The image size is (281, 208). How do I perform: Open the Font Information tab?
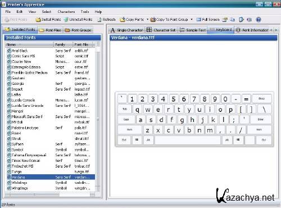click(252, 30)
